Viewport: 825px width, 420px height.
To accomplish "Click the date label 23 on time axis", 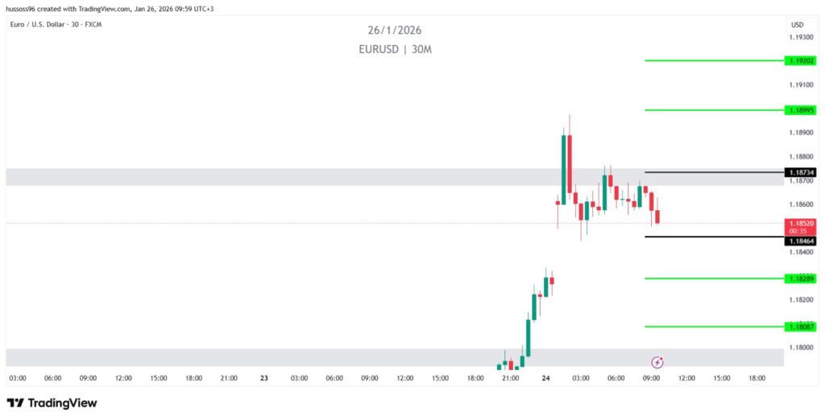I will click(263, 377).
